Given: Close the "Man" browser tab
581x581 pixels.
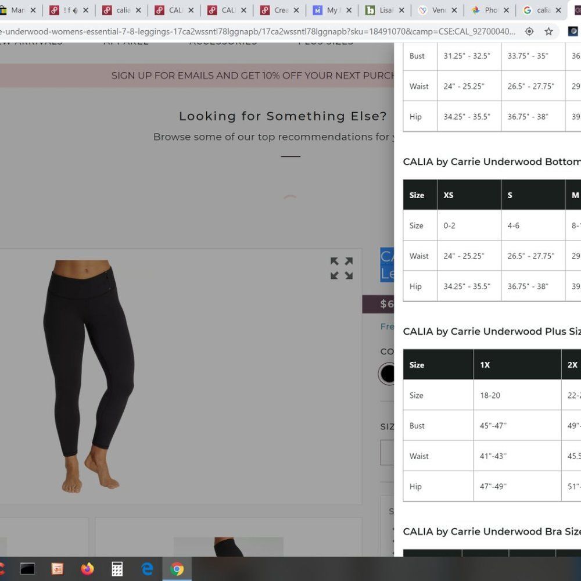Looking at the screenshot, I should pos(33,10).
